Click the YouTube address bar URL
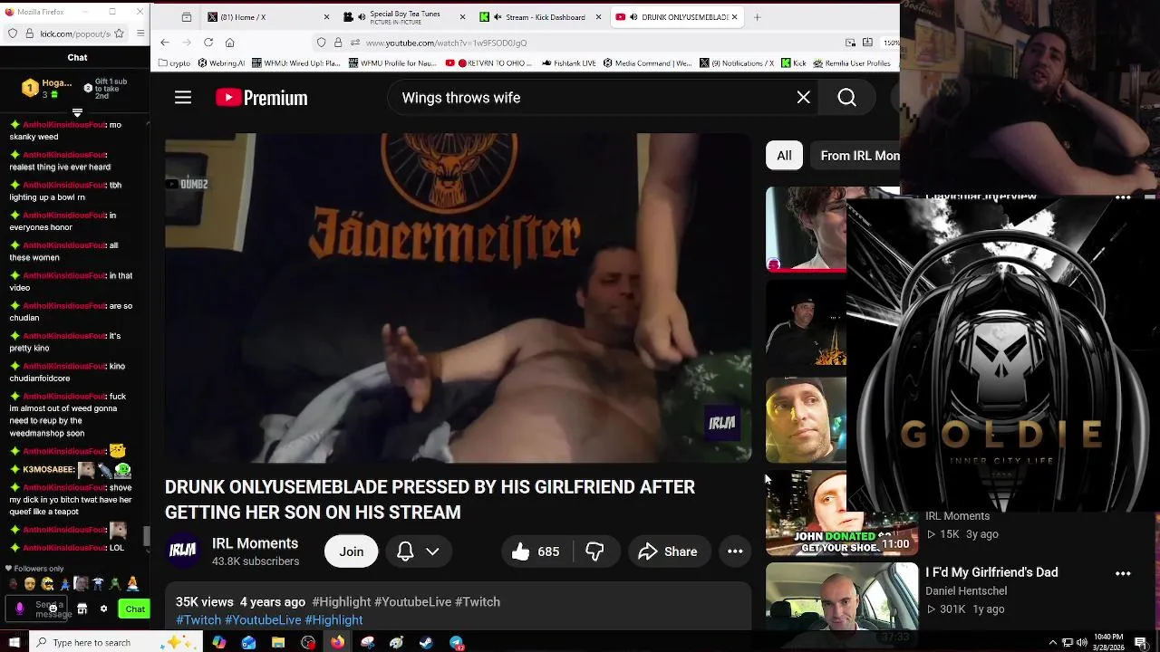1160x652 pixels. point(446,43)
